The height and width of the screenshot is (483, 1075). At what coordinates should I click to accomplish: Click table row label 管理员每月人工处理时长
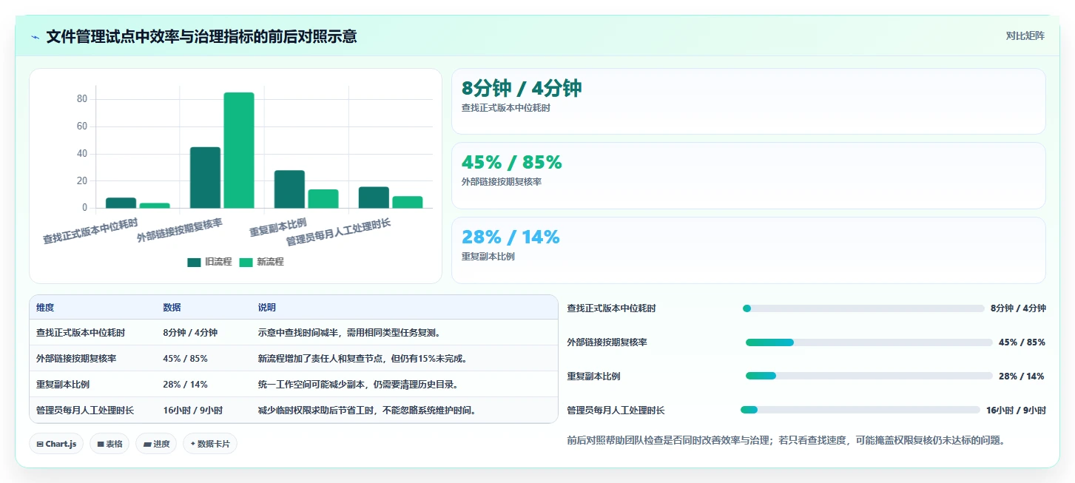tap(85, 411)
